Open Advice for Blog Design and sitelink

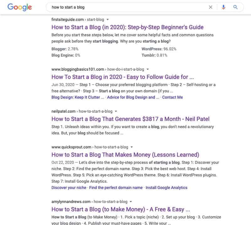[133, 97]
